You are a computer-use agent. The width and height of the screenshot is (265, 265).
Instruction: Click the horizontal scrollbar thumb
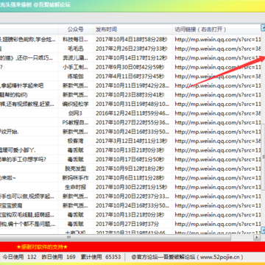116,237
